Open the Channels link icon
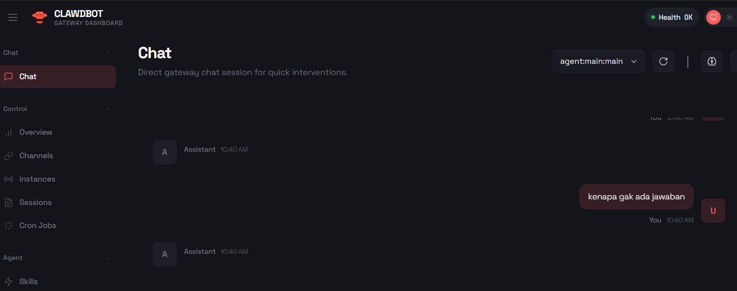Screen dimensions: 737x291 click(x=8, y=156)
